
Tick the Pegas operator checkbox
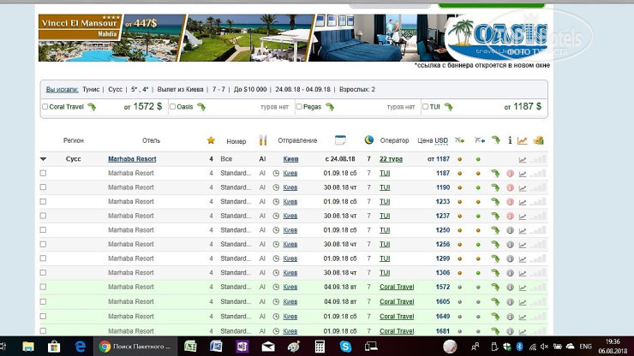[299, 107]
